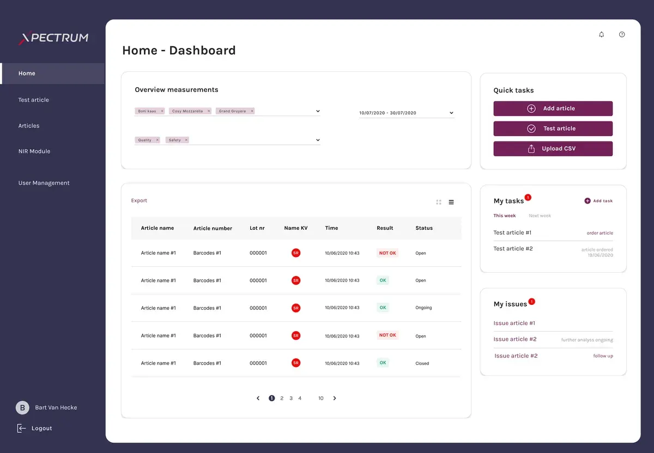Open User Management in the sidebar
Screen dimensions: 654x453
[44, 183]
